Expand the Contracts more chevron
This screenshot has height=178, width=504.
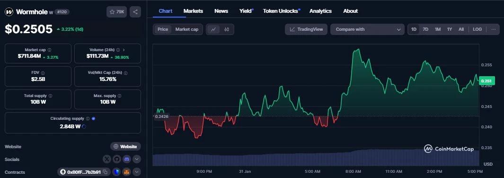pos(137,172)
